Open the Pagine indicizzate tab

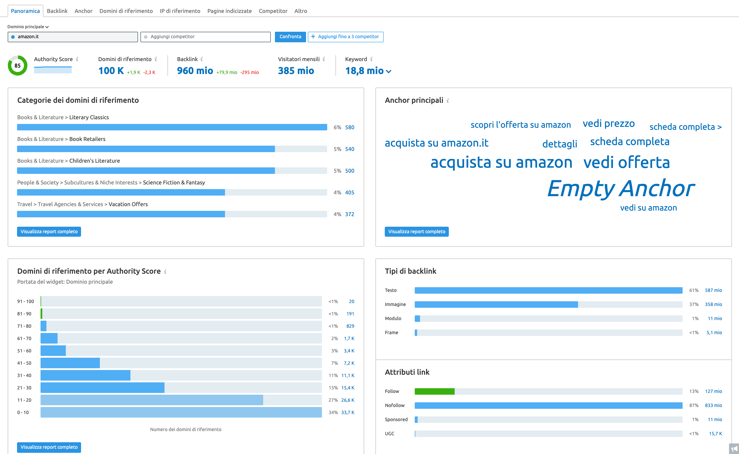(x=229, y=11)
